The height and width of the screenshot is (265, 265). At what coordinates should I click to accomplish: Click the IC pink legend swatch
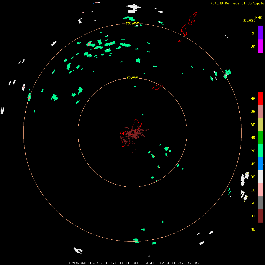[260, 190]
